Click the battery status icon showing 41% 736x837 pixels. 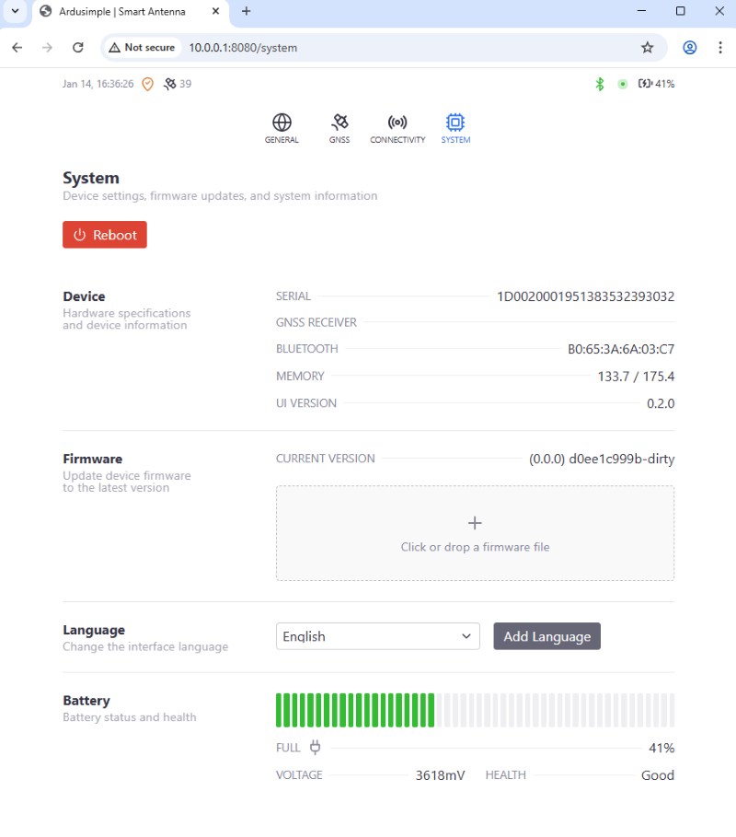pos(646,84)
